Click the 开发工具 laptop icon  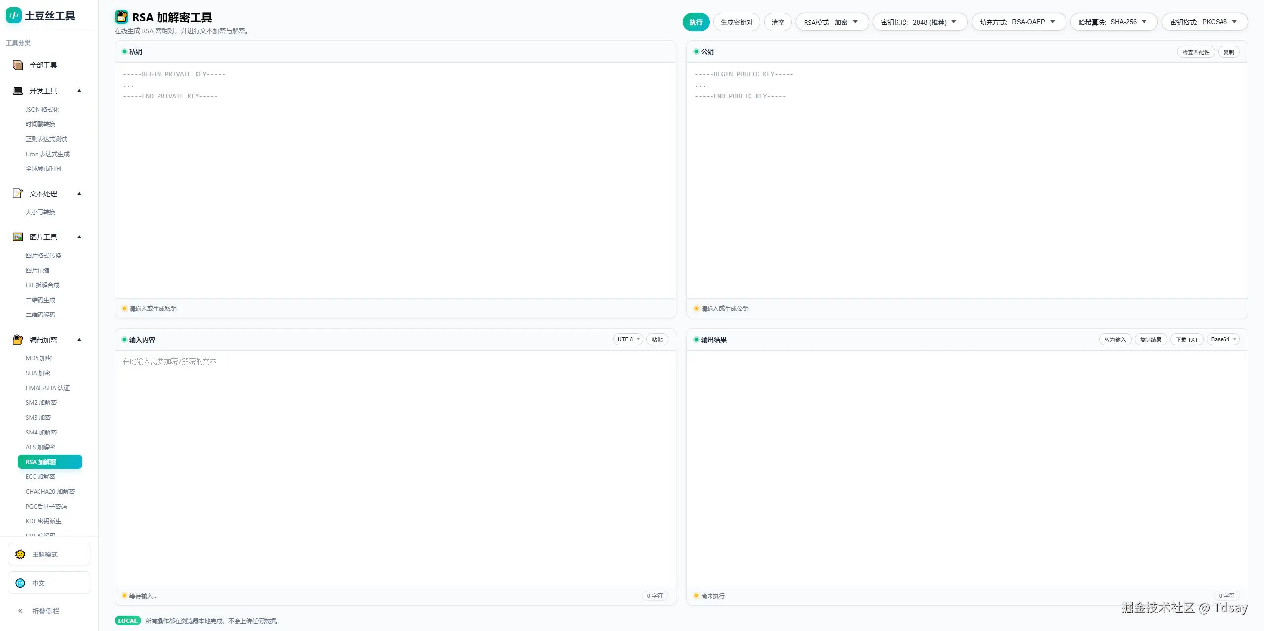(18, 91)
